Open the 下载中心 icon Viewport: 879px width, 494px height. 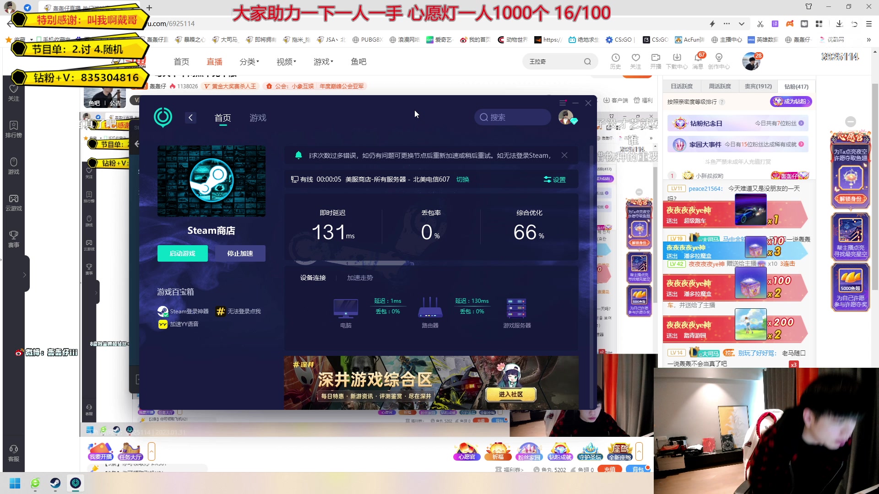(x=677, y=61)
